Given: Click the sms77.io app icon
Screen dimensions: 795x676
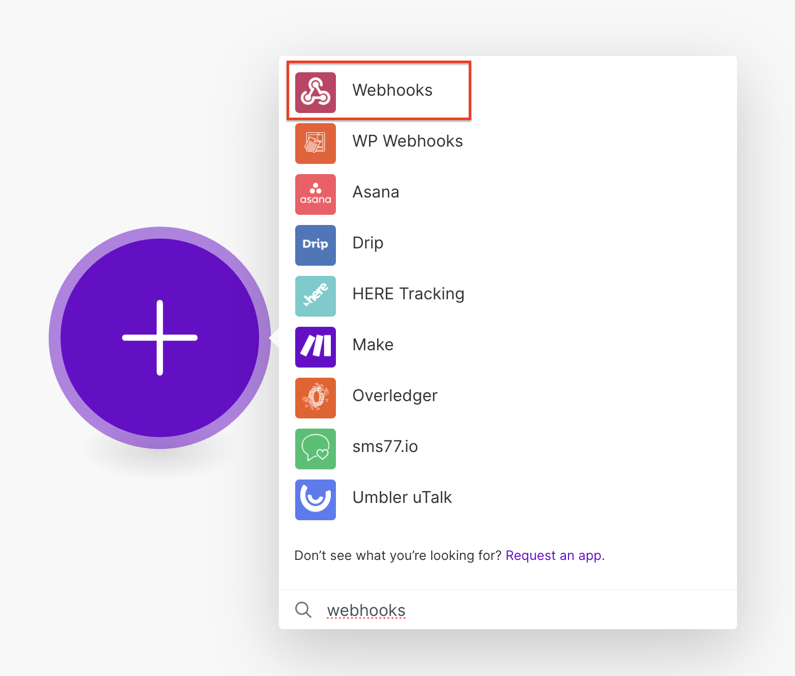Looking at the screenshot, I should [316, 449].
